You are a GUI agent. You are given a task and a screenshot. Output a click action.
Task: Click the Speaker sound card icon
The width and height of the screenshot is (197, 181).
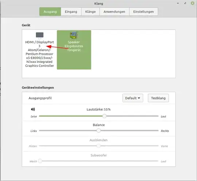[74, 35]
